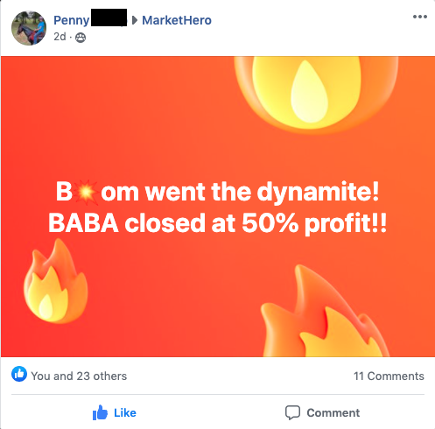
Task: Open the 2d post timestamp
Action: (x=60, y=37)
